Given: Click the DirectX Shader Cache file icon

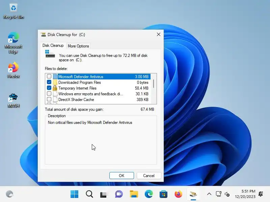Looking at the screenshot, I should tap(55, 99).
